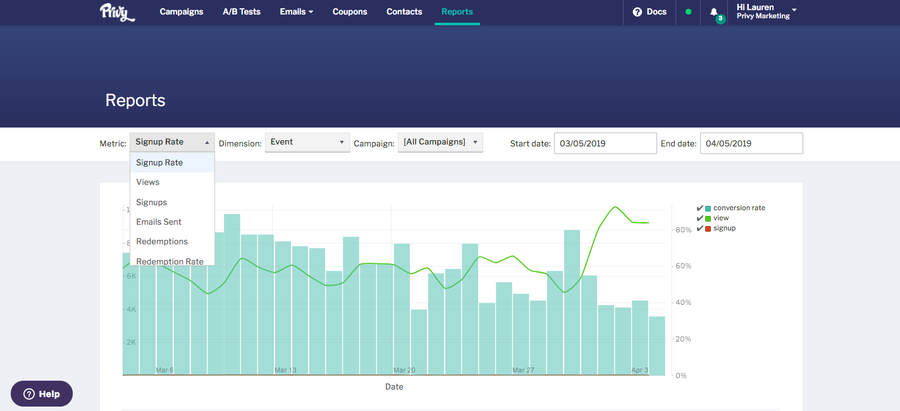Click the Mar 27 axis label
The height and width of the screenshot is (411, 900).
pyautogui.click(x=523, y=371)
